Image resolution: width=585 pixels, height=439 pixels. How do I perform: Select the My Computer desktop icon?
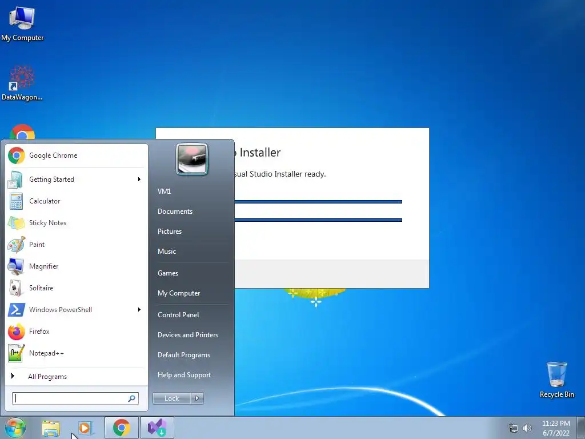coord(22,24)
